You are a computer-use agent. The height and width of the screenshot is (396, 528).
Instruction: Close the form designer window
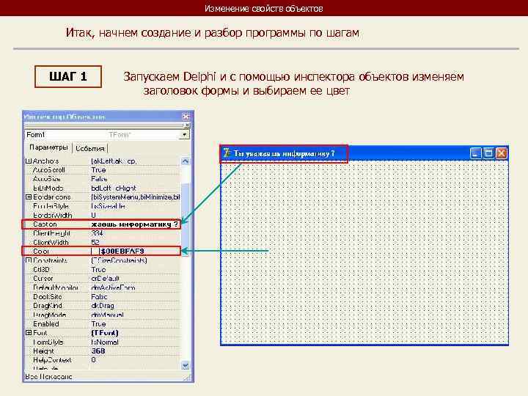pyautogui.click(x=502, y=153)
